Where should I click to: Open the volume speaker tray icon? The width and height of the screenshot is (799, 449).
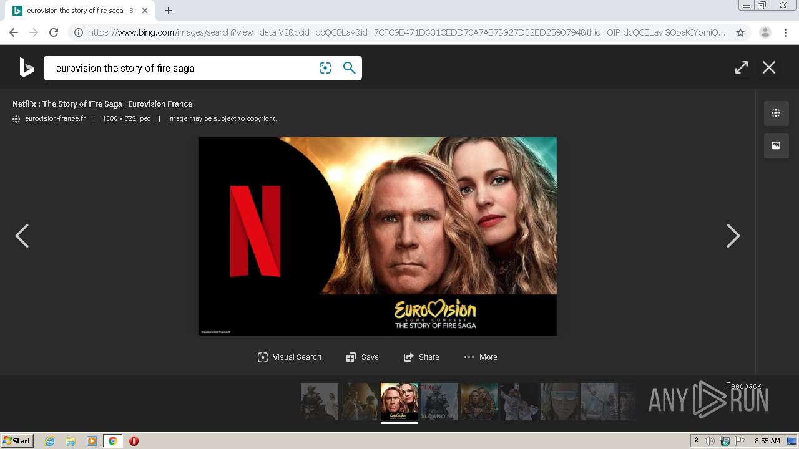click(x=710, y=441)
